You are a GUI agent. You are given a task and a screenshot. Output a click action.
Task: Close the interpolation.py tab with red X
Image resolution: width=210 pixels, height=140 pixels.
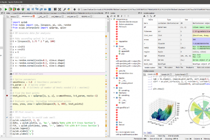click(34, 16)
